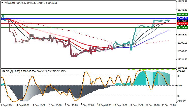
Task: Select the 5 Sep 15:00 time label
Action: [55, 105]
